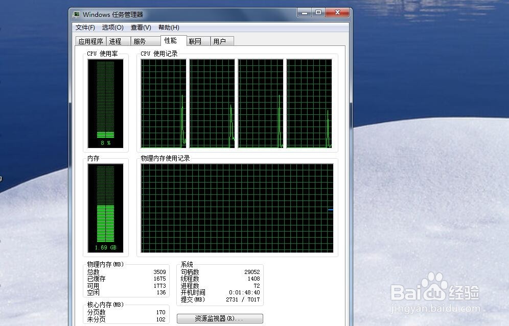Image resolution: width=509 pixels, height=326 pixels.
Task: Click the second CPU 使用记录 graph
Action: [212, 104]
